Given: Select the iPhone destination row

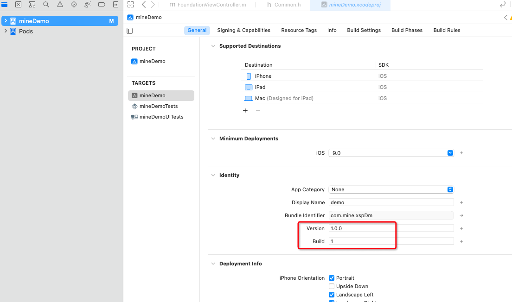Looking at the screenshot, I should click(362, 76).
